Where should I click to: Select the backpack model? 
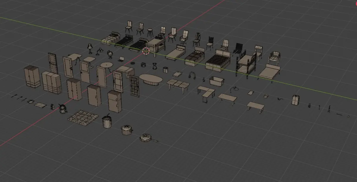coord(295,100)
